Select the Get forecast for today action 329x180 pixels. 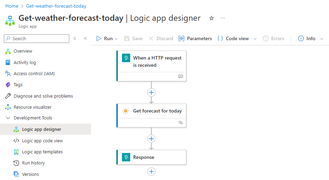pos(151,116)
